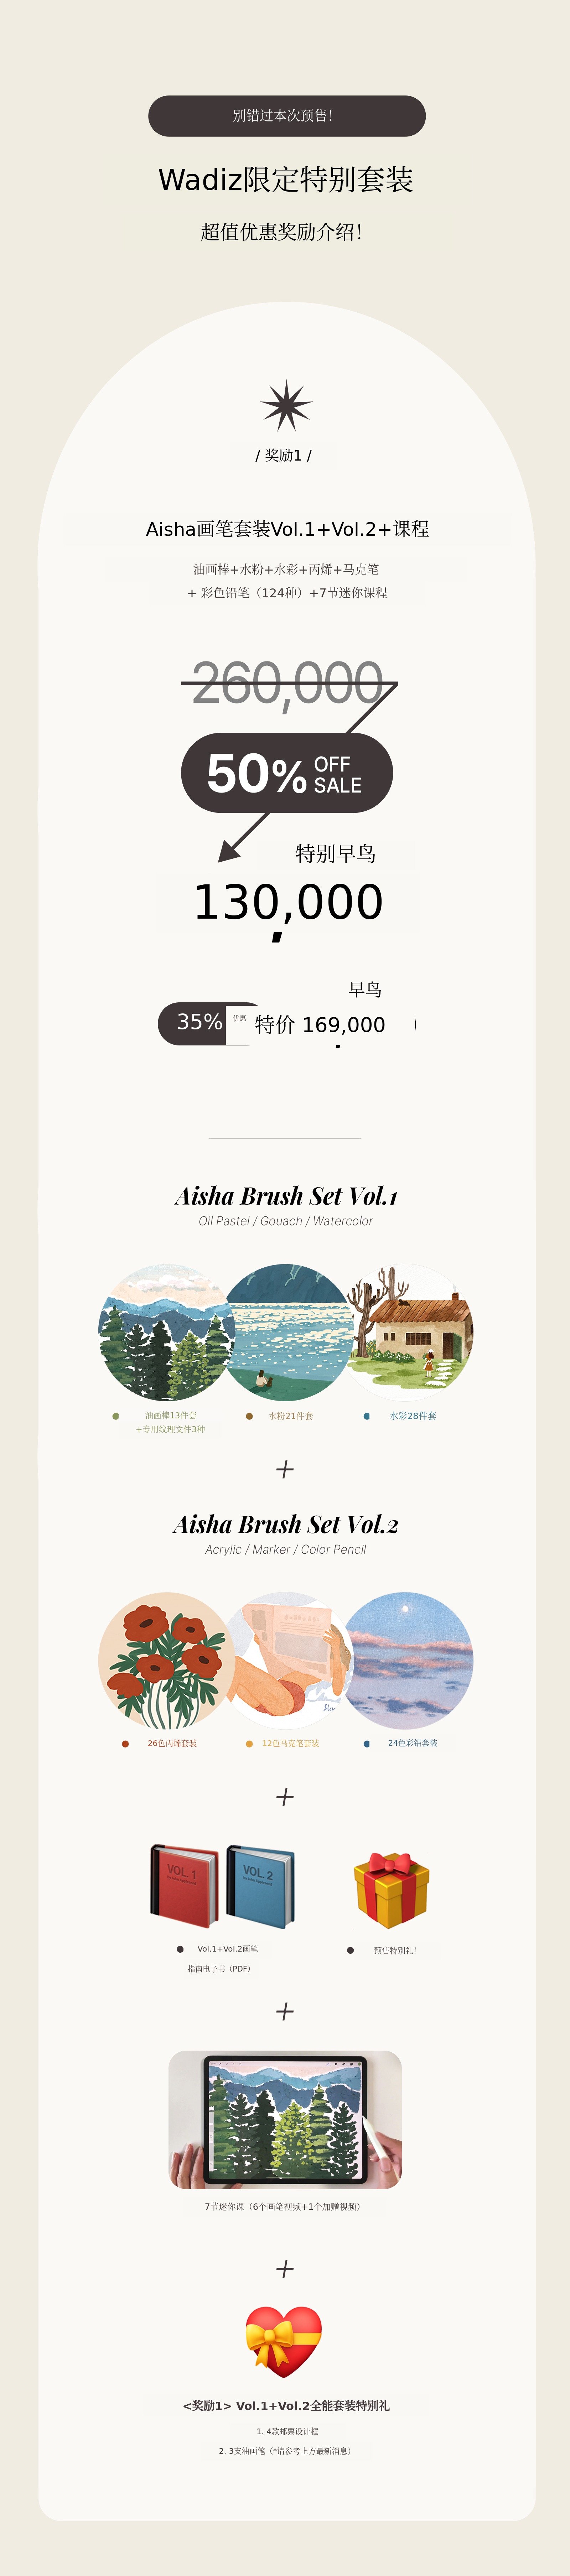Click the plus sign above the heart icon
570x2576 pixels.
click(285, 2268)
